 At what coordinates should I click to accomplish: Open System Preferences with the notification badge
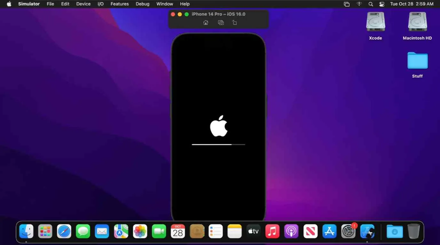click(x=348, y=231)
